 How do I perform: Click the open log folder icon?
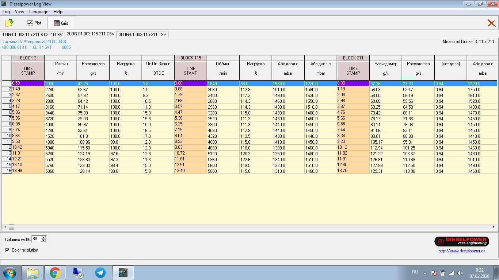[9, 23]
